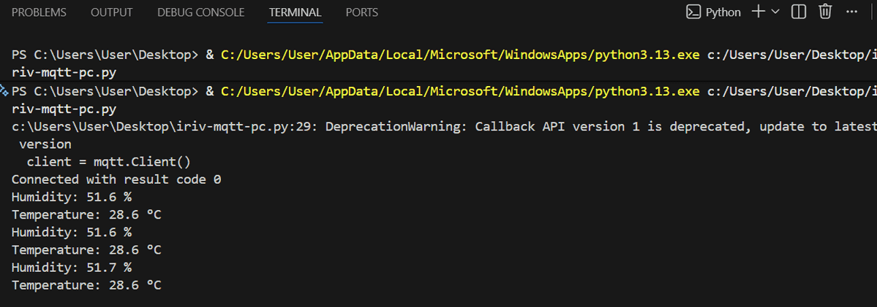Click the 'Python' terminal name label
877x307 pixels.
point(723,12)
